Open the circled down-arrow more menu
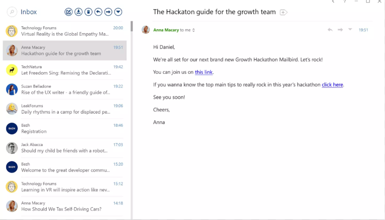The image size is (385, 220). tap(118, 12)
